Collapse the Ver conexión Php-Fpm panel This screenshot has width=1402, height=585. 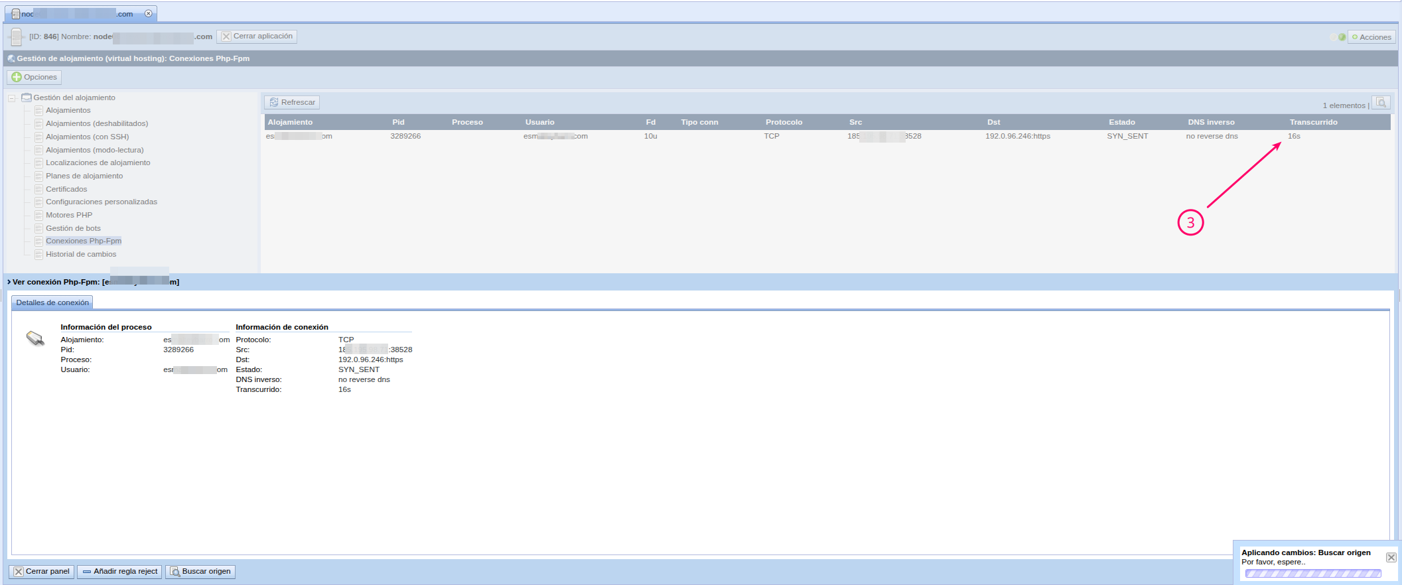pyautogui.click(x=9, y=282)
